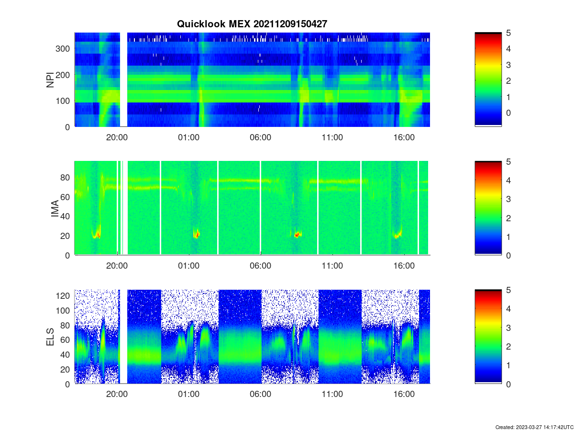This screenshot has width=574, height=431.
Task: Click the 3 label on NPI colorbar
Action: pos(508,65)
